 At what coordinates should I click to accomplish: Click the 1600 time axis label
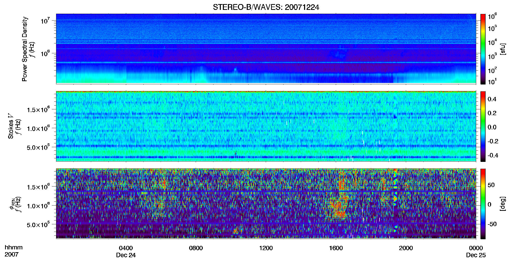(336, 248)
